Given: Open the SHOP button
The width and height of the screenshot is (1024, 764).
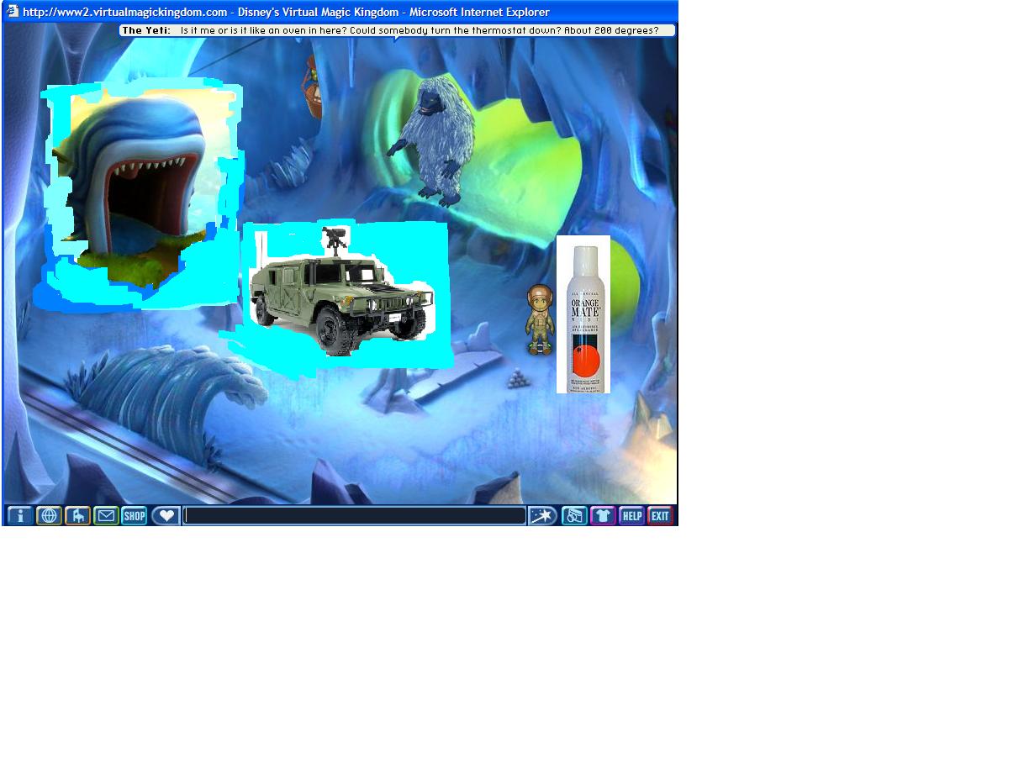Looking at the screenshot, I should tap(135, 515).
